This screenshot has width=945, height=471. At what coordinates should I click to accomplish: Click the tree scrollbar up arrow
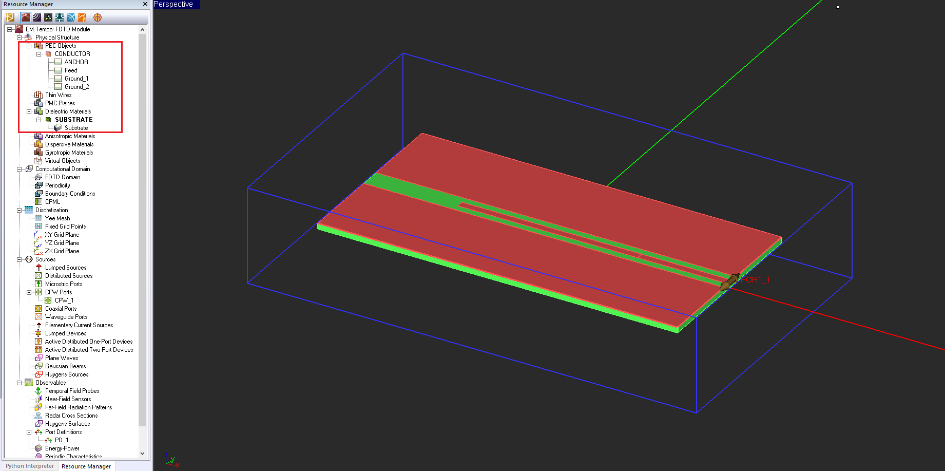(x=143, y=30)
